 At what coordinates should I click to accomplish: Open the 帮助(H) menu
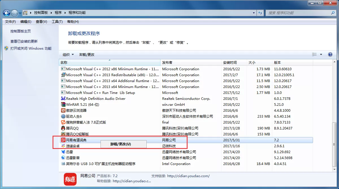coord(73,22)
